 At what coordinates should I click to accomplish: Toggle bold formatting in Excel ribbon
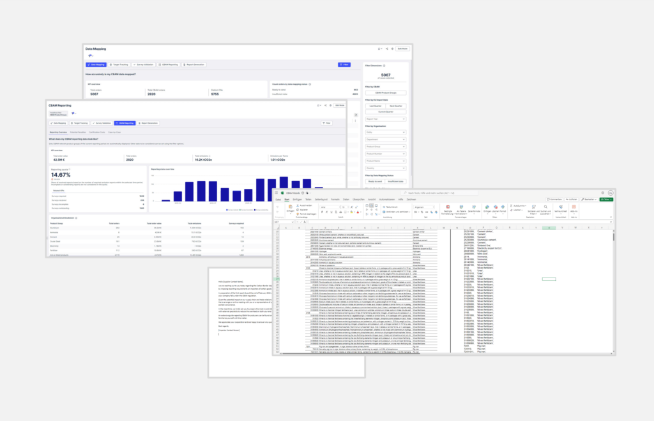322,212
